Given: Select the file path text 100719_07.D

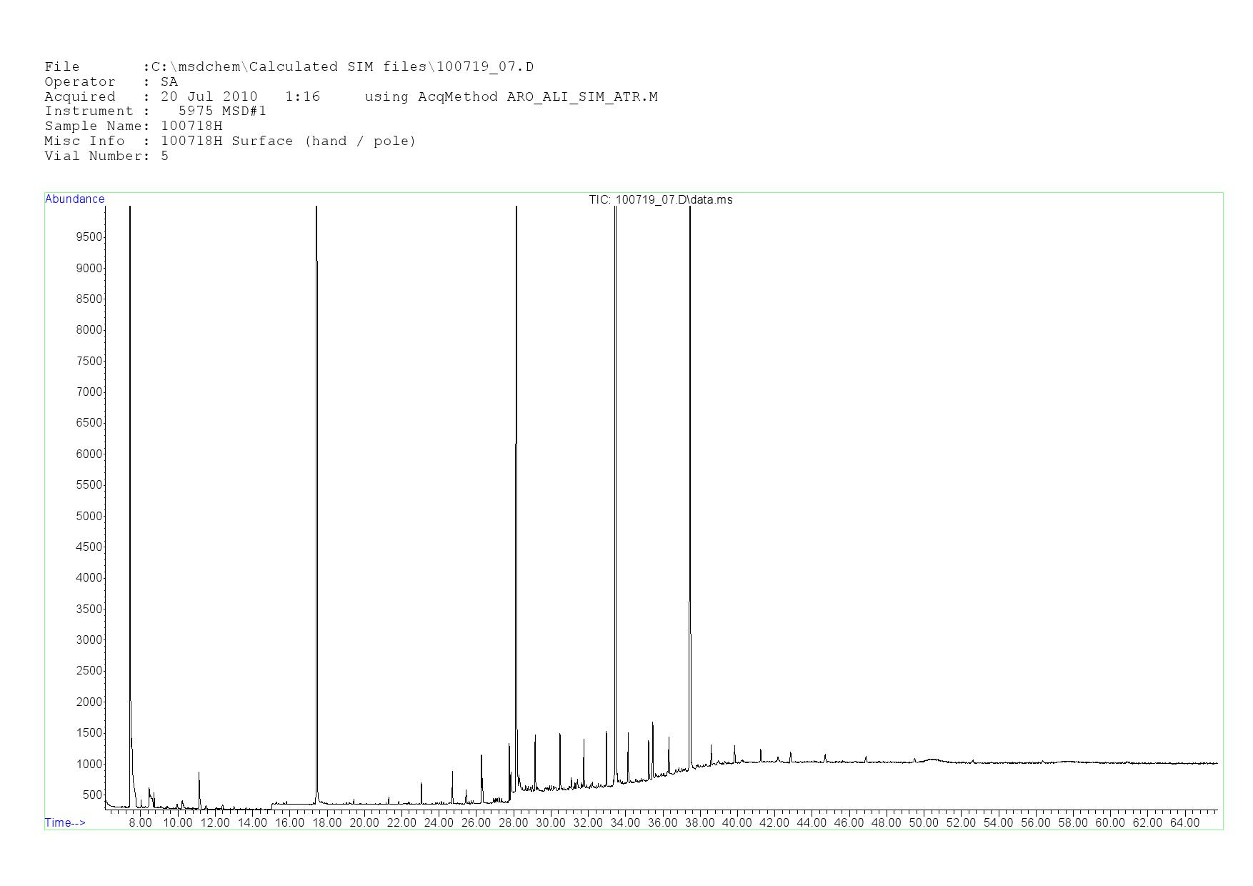Looking at the screenshot, I should [x=485, y=67].
